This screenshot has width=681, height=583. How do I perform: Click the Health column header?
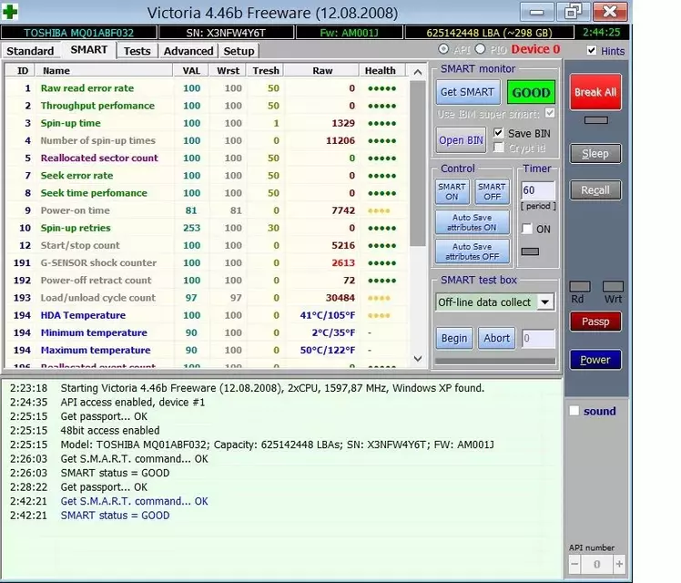[380, 70]
